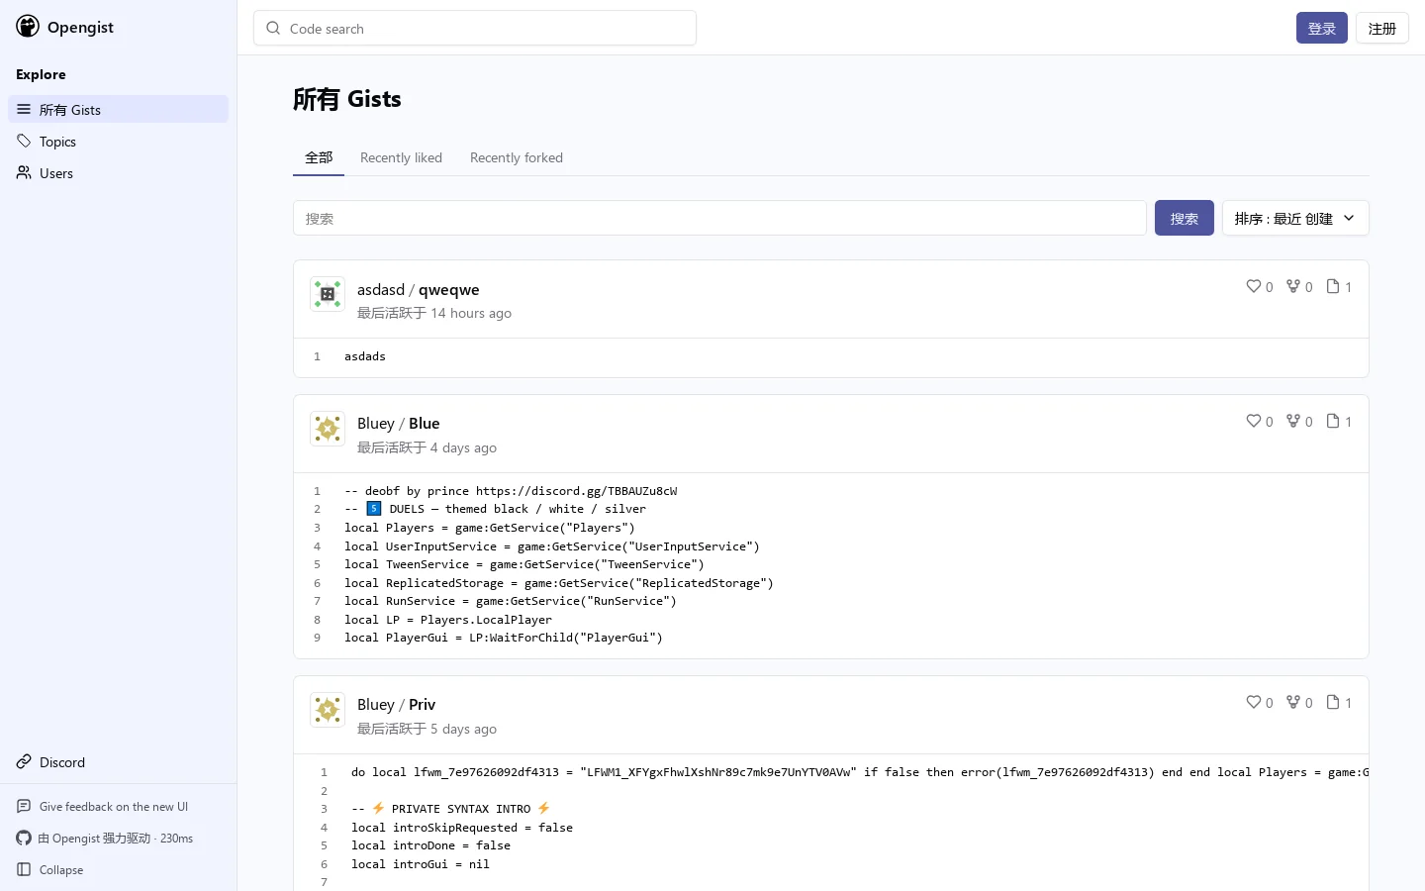Click the line "local LP = Players.LocalPlayer"

[x=448, y=620]
